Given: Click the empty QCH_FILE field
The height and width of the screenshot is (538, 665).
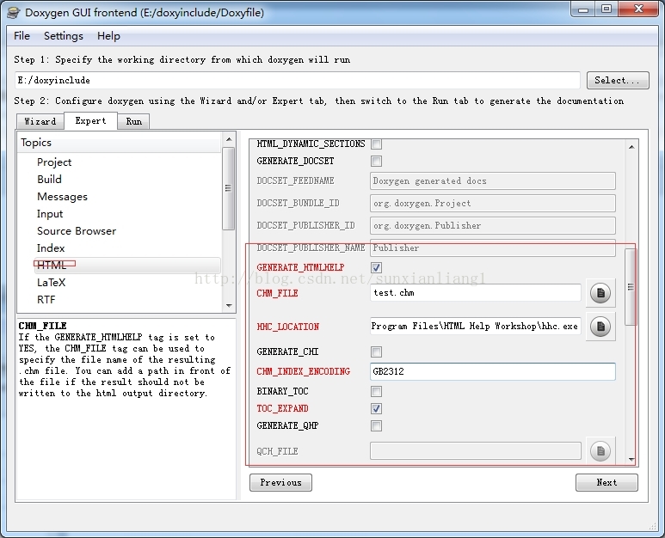Looking at the screenshot, I should point(476,450).
